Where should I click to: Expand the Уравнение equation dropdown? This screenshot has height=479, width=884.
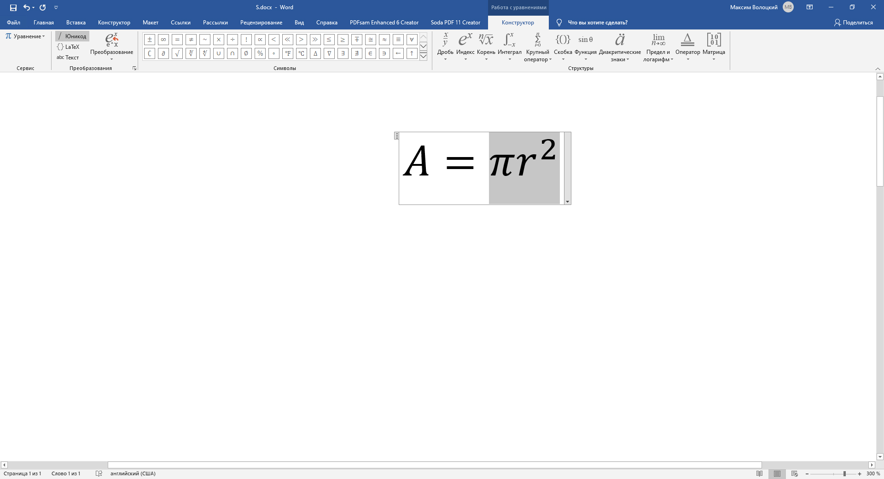click(x=25, y=36)
